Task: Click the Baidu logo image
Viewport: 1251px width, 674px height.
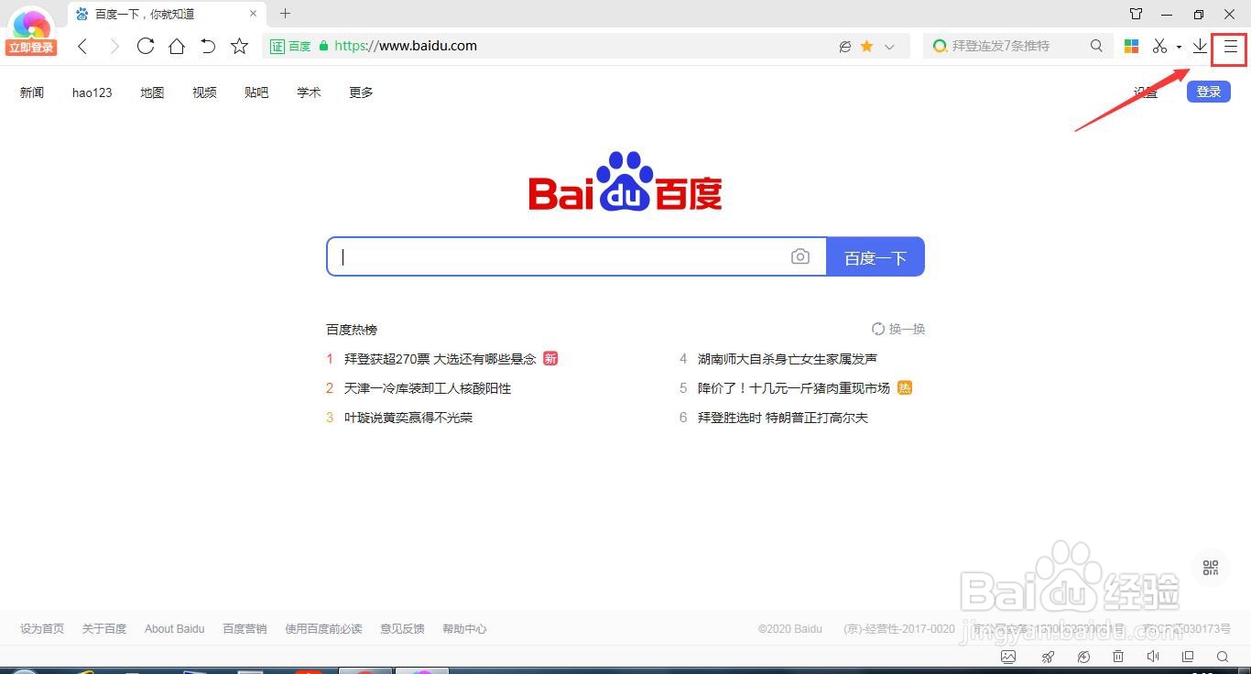Action: tap(625, 181)
